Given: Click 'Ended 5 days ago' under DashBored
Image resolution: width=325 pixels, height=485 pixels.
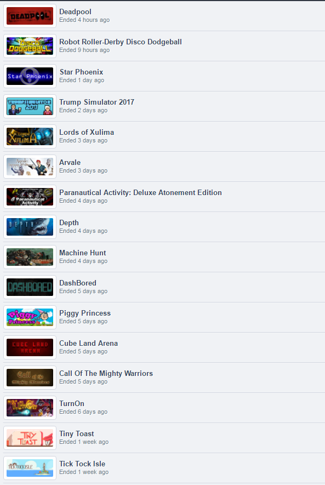Looking at the screenshot, I should click(83, 291).
